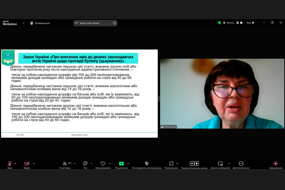Image resolution: width=285 pixels, height=190 pixels.
Task: Click the green Поделиться share screen button
Action: pos(121,163)
